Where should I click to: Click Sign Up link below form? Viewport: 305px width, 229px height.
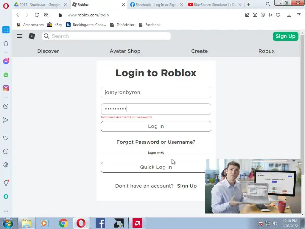tap(187, 186)
